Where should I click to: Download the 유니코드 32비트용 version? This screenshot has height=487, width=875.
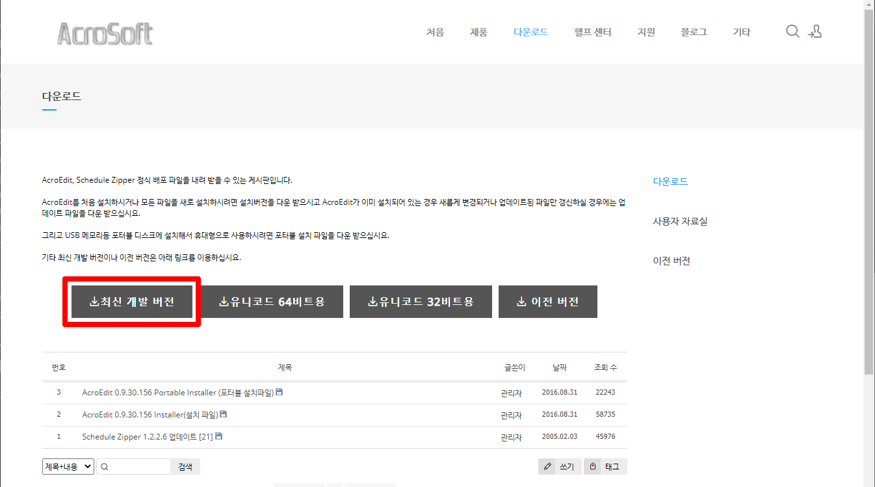[x=421, y=302]
